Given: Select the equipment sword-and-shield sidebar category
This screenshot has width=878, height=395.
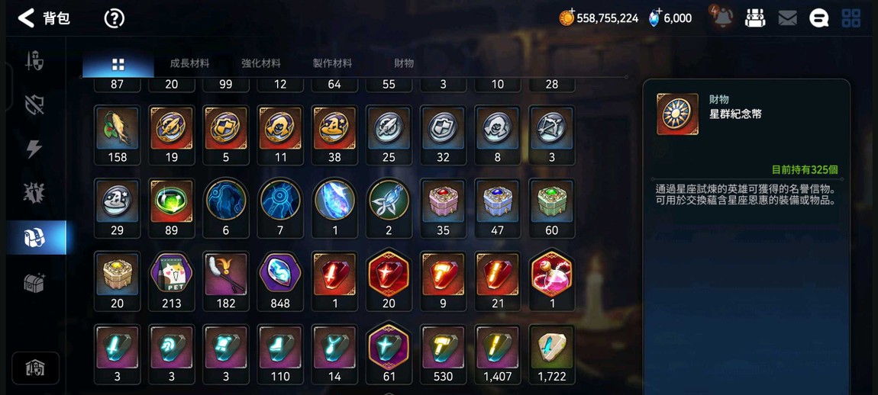Looking at the screenshot, I should click(x=34, y=60).
